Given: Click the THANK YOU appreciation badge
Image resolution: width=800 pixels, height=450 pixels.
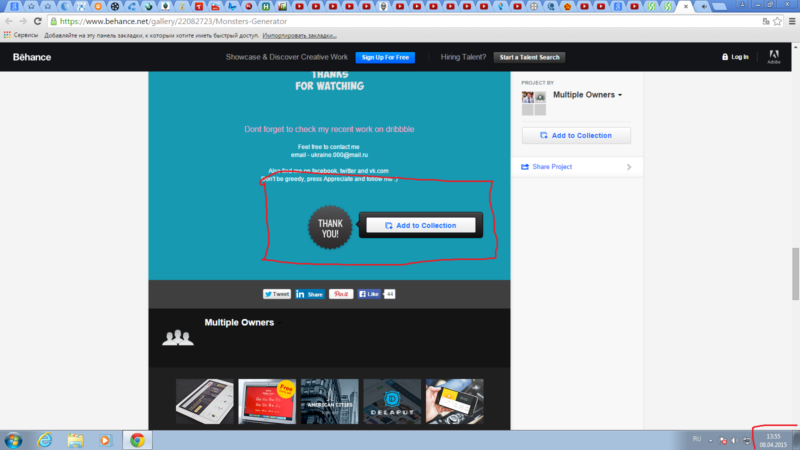Looking at the screenshot, I should coord(330,228).
